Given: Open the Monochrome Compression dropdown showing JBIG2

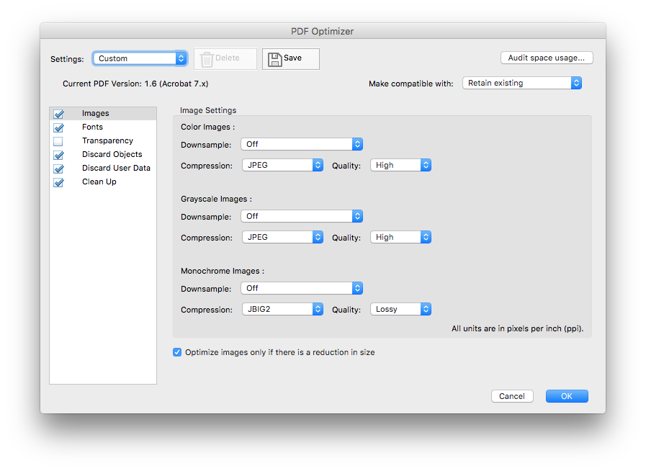Looking at the screenshot, I should click(282, 309).
